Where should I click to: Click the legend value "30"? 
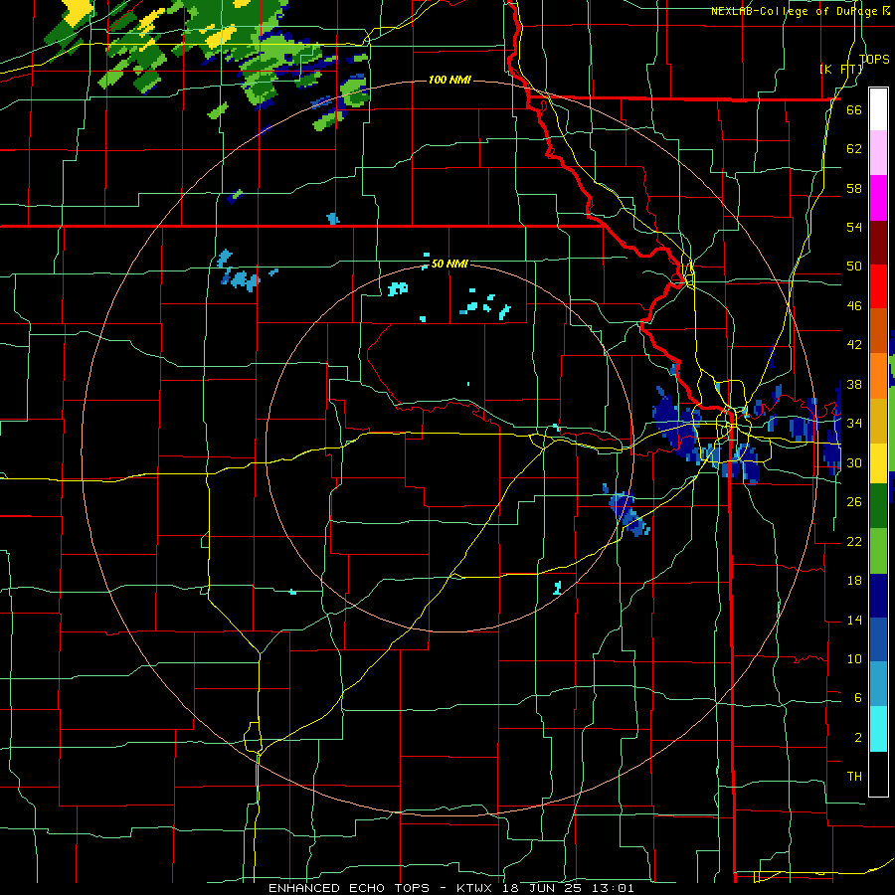854,462
